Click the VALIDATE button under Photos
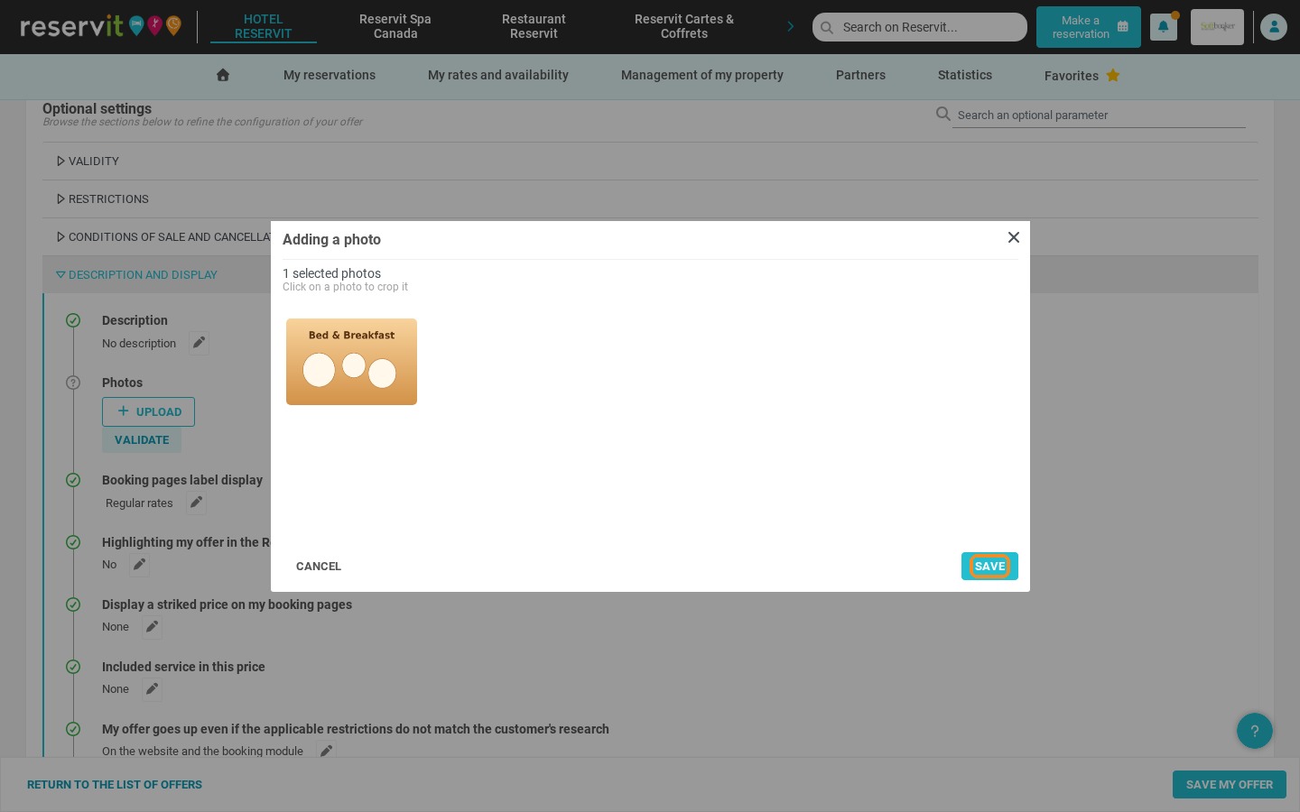This screenshot has width=1300, height=812. point(142,439)
